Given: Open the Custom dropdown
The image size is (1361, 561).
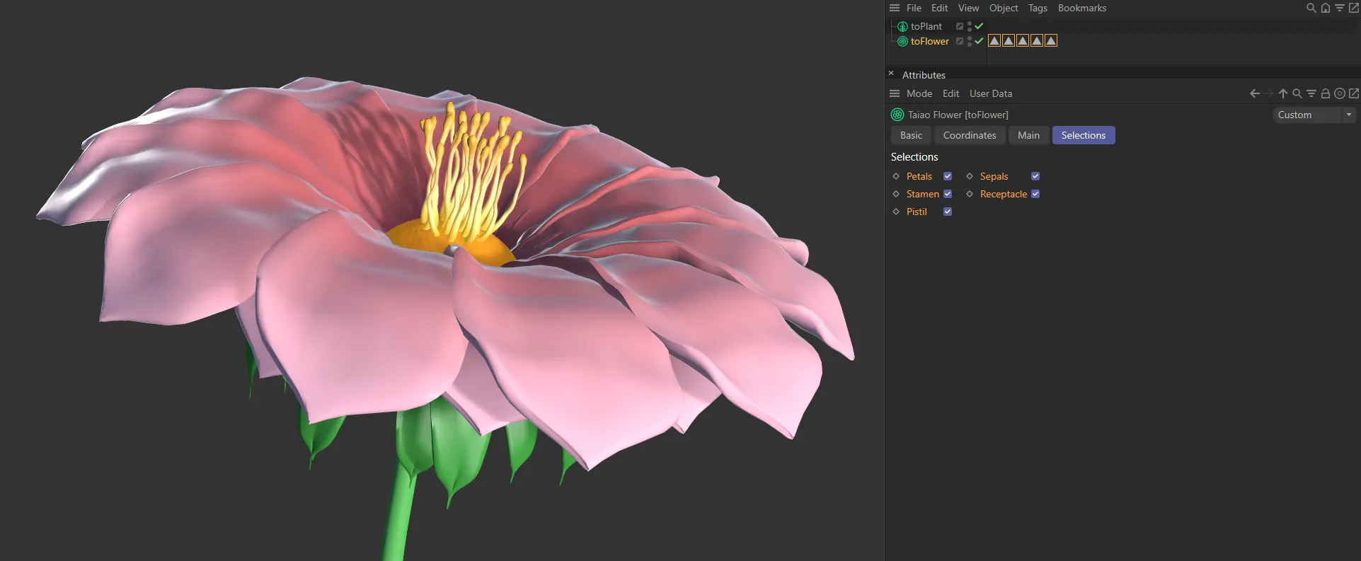Looking at the screenshot, I should click(1314, 115).
